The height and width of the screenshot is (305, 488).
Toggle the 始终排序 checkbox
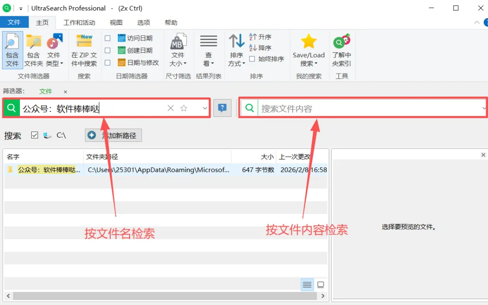tap(252, 59)
